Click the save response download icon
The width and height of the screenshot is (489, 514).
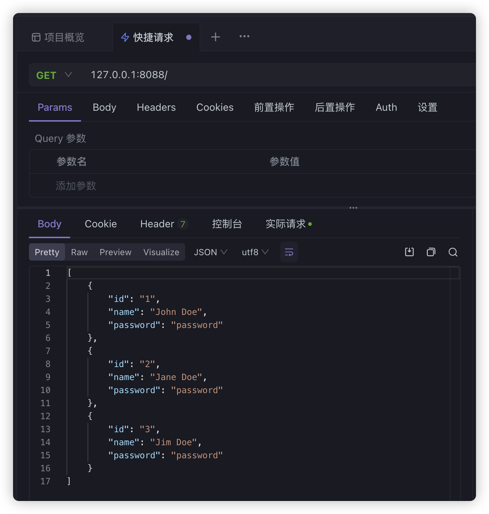click(x=409, y=252)
